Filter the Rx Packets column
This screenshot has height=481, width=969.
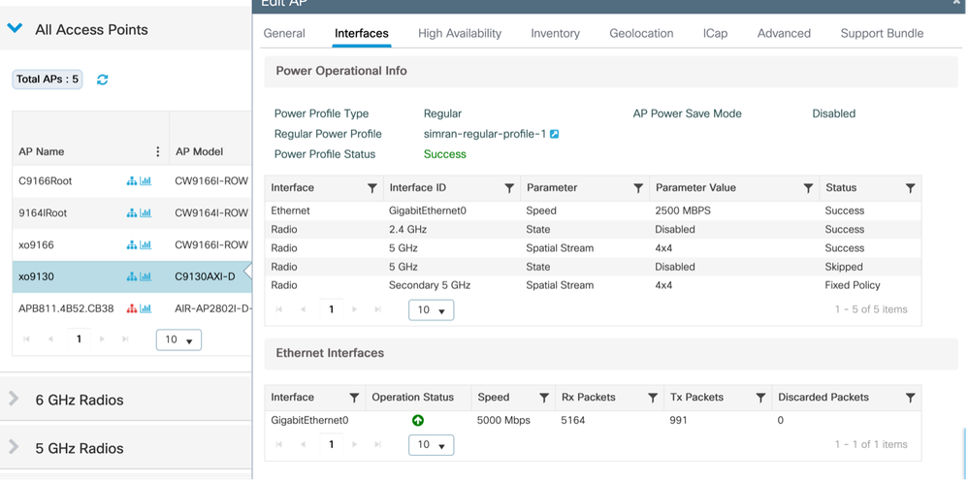653,398
